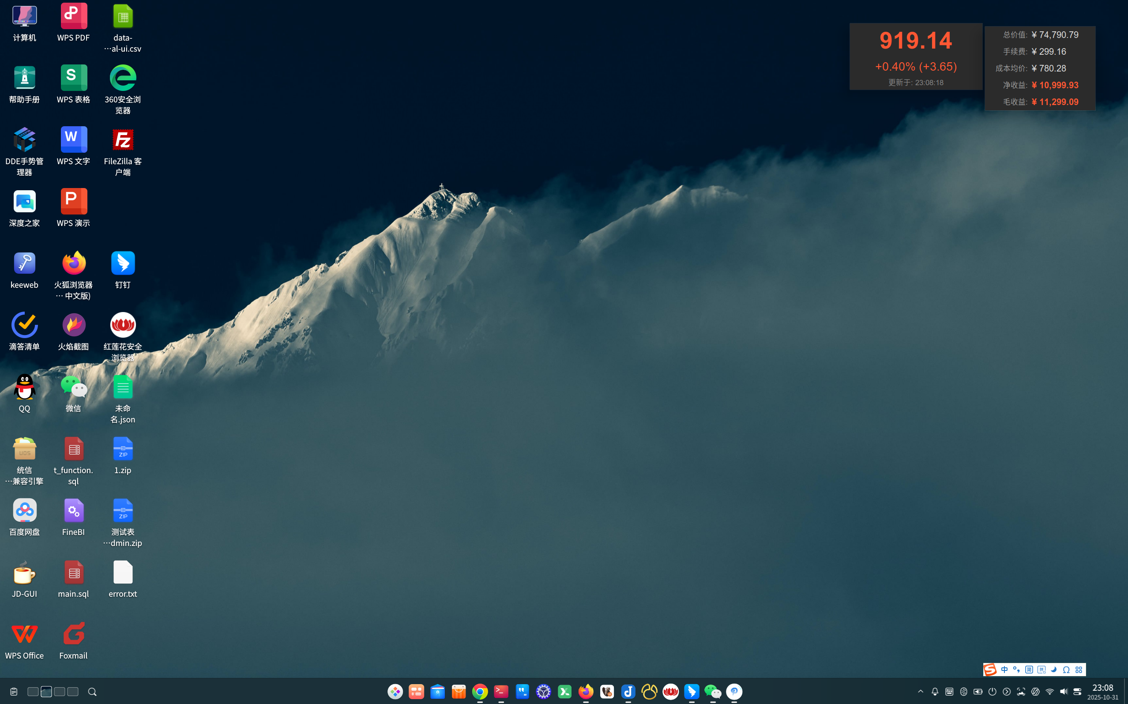The width and height of the screenshot is (1128, 704).
Task: Switch to the second workspace thumbnail
Action: pyautogui.click(x=46, y=692)
